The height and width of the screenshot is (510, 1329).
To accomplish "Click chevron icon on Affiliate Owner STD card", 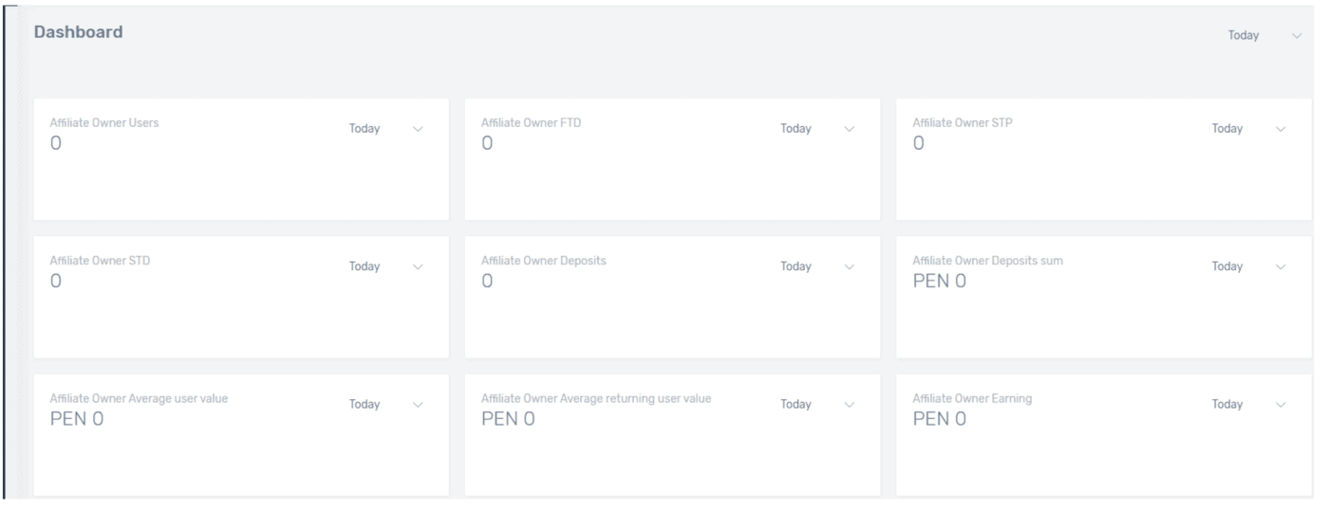I will tap(418, 266).
